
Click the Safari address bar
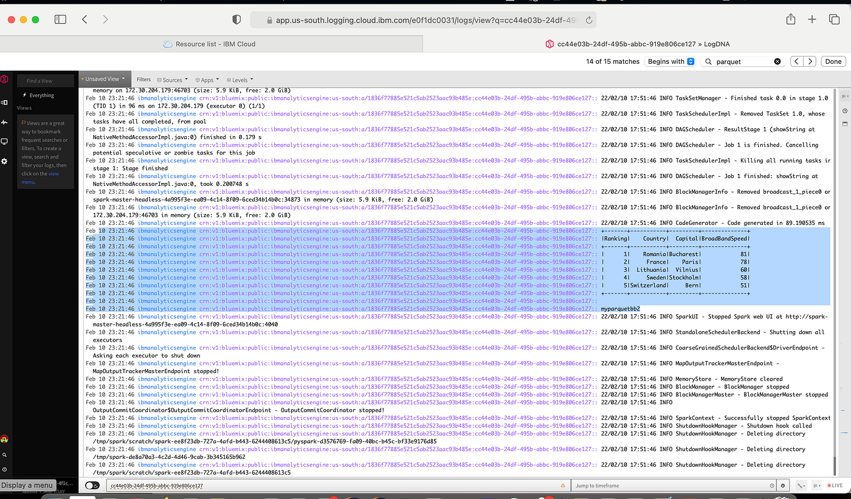[x=423, y=20]
